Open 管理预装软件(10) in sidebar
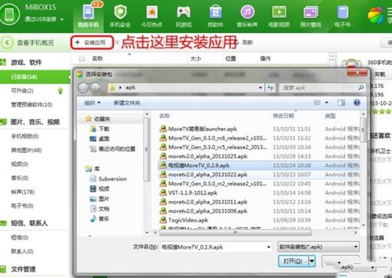Viewport: 392px width, 278px height. [31, 105]
